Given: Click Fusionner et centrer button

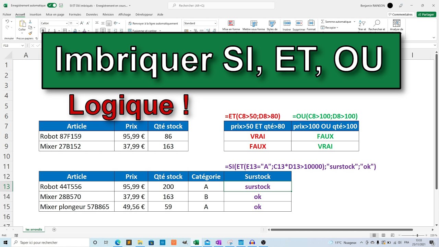Looking at the screenshot, I should point(142,31).
